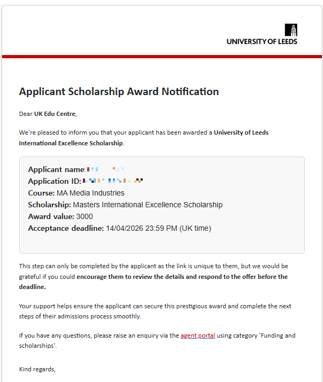This screenshot has width=323, height=382.
Task: Click the 'Dear UK Edu Centre' greeting
Action: point(48,113)
